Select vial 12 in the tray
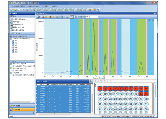 coord(141,94)
